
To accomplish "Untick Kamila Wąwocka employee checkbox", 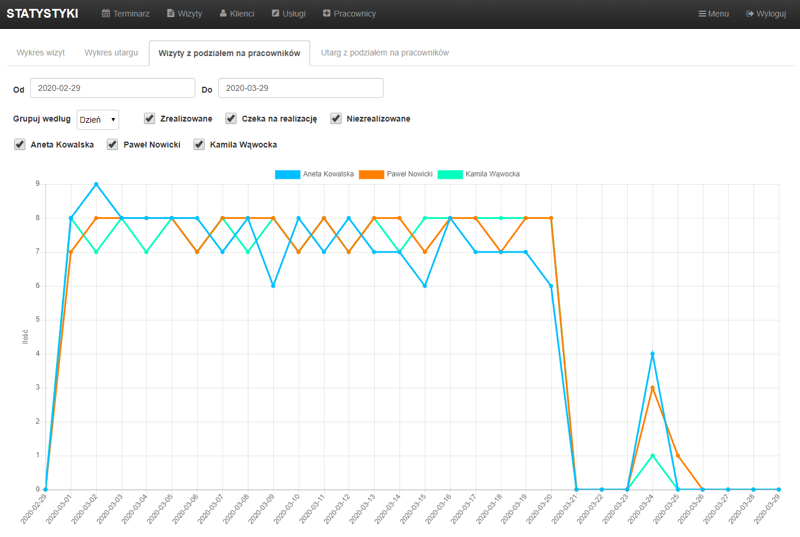I will tap(199, 145).
